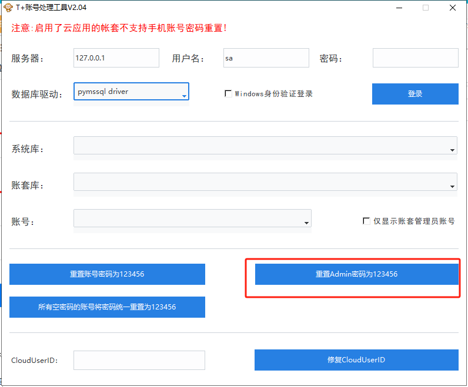The image size is (468, 387).
Task: Click the T+ app icon in title bar
Action: (x=8, y=8)
